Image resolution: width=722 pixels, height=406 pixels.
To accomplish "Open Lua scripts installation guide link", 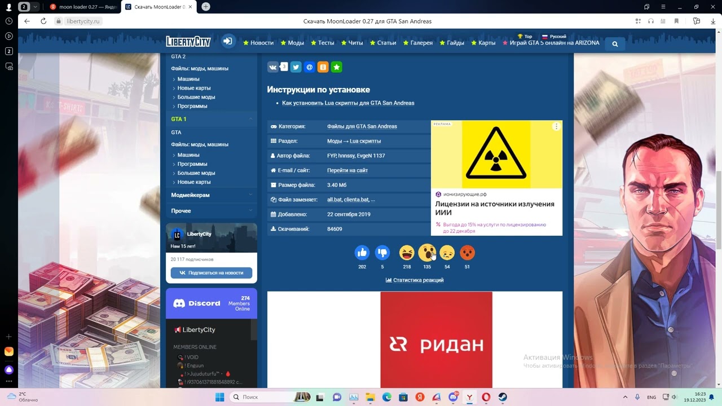I will coord(348,103).
